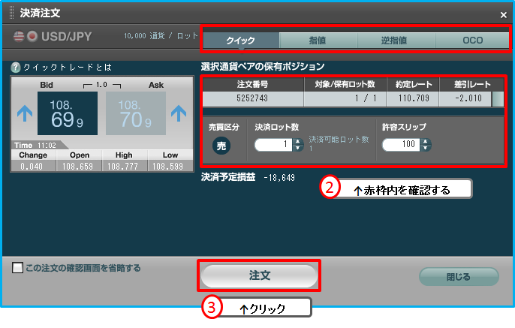The width and height of the screenshot is (515, 328).
Task: Click the Bid price panel 108.699
Action: tap(68, 113)
